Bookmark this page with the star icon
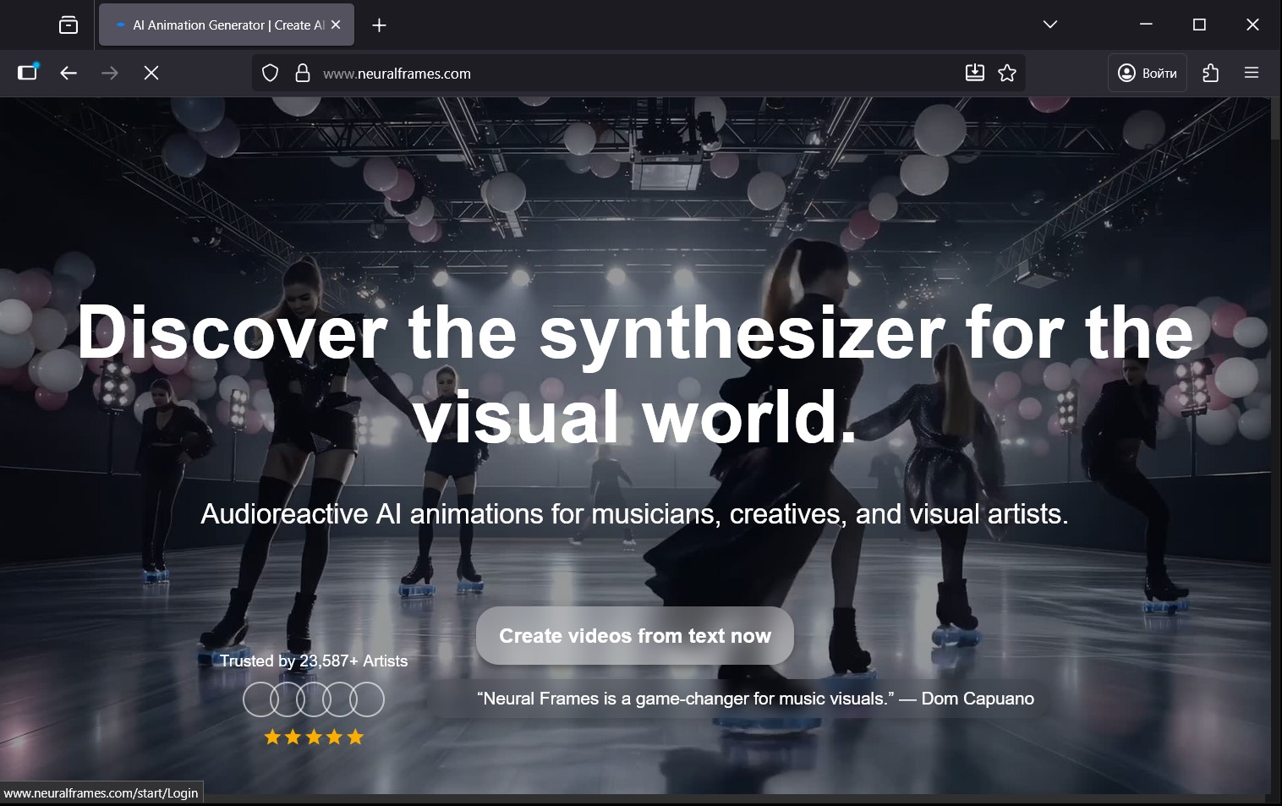Image resolution: width=1282 pixels, height=806 pixels. point(1006,73)
